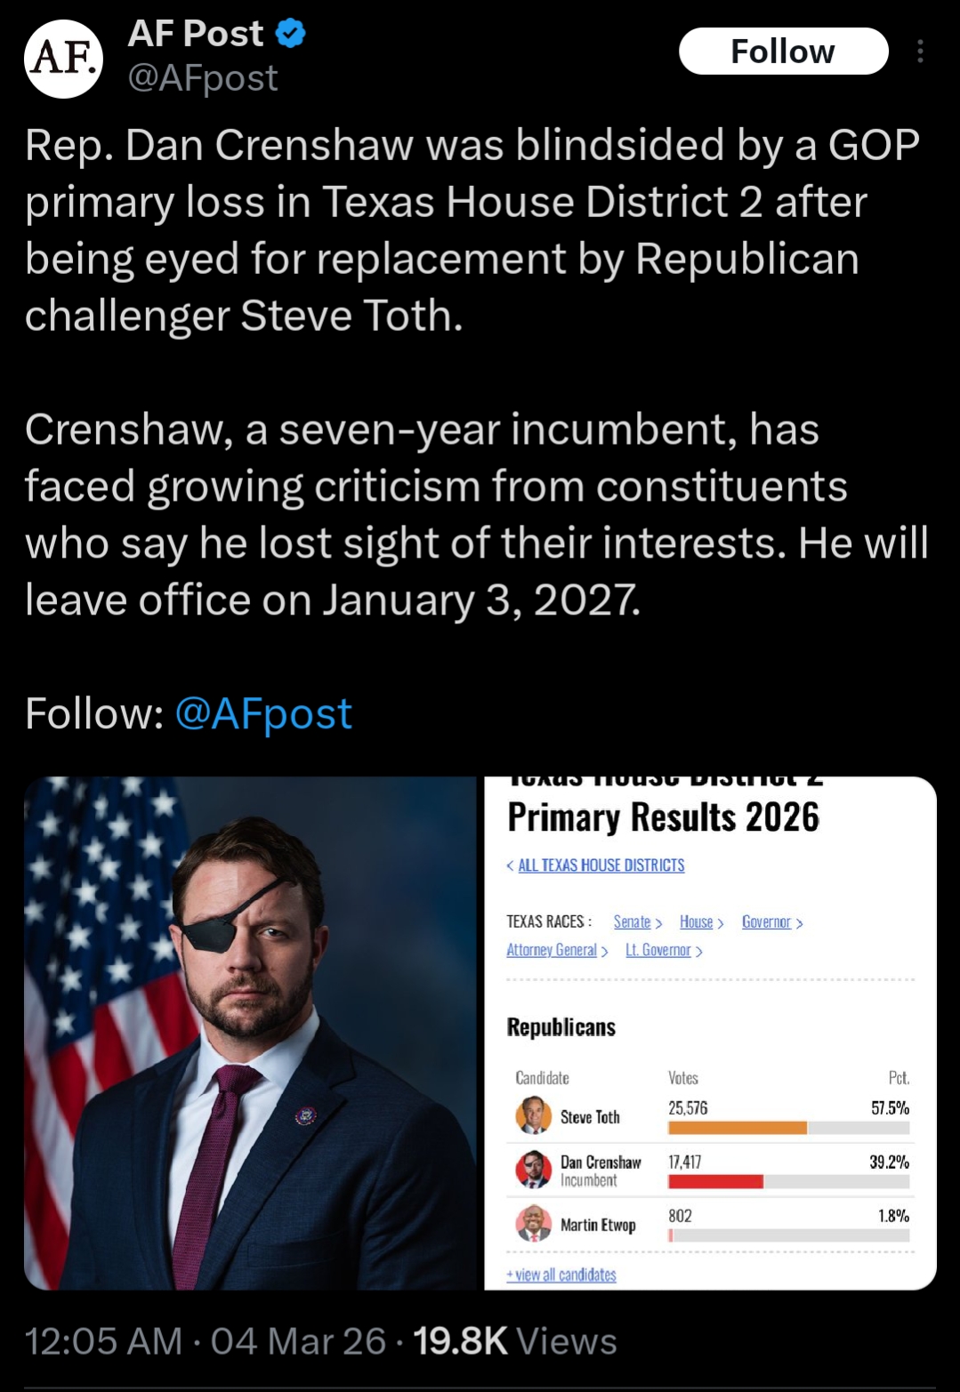Expand the Attorney General races chevron
Screen dimensions: 960x1392
(605, 952)
